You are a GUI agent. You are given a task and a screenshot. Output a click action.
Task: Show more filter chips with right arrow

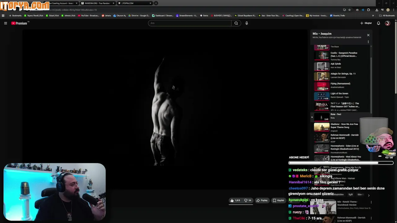click(x=368, y=195)
